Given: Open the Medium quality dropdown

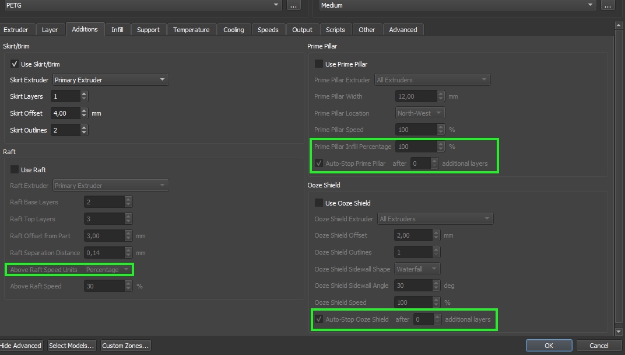Looking at the screenshot, I should point(457,5).
